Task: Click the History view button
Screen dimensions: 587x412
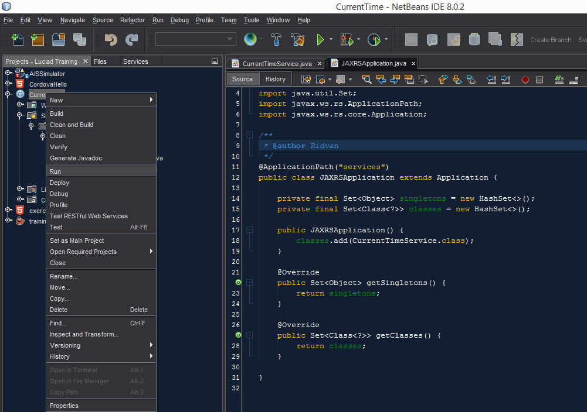Action: tap(275, 79)
